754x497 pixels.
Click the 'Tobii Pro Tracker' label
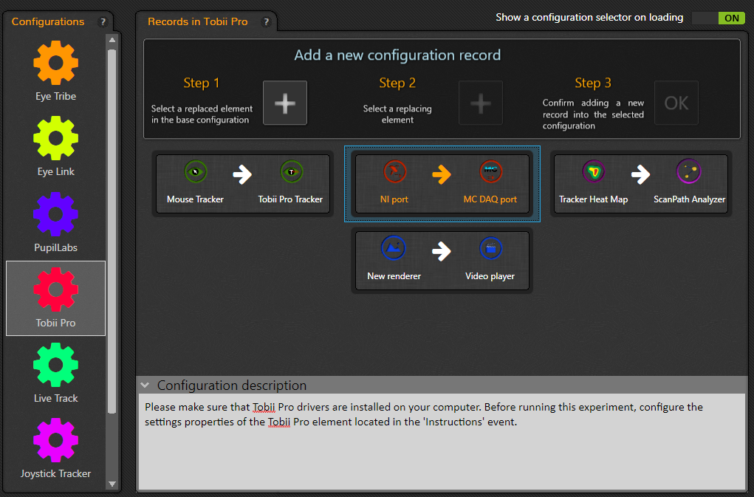290,199
